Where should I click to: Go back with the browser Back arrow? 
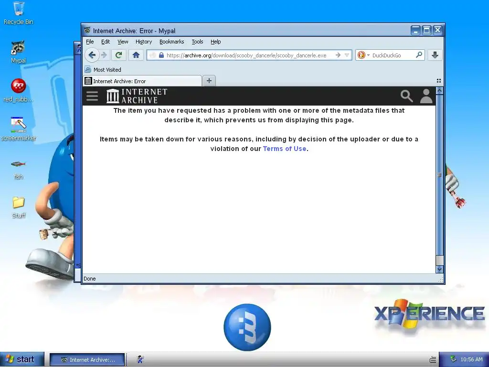tap(92, 55)
